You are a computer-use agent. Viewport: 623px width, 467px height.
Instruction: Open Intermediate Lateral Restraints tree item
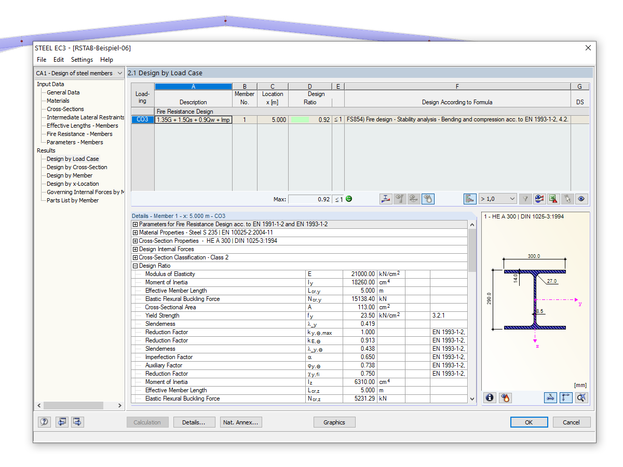(86, 117)
